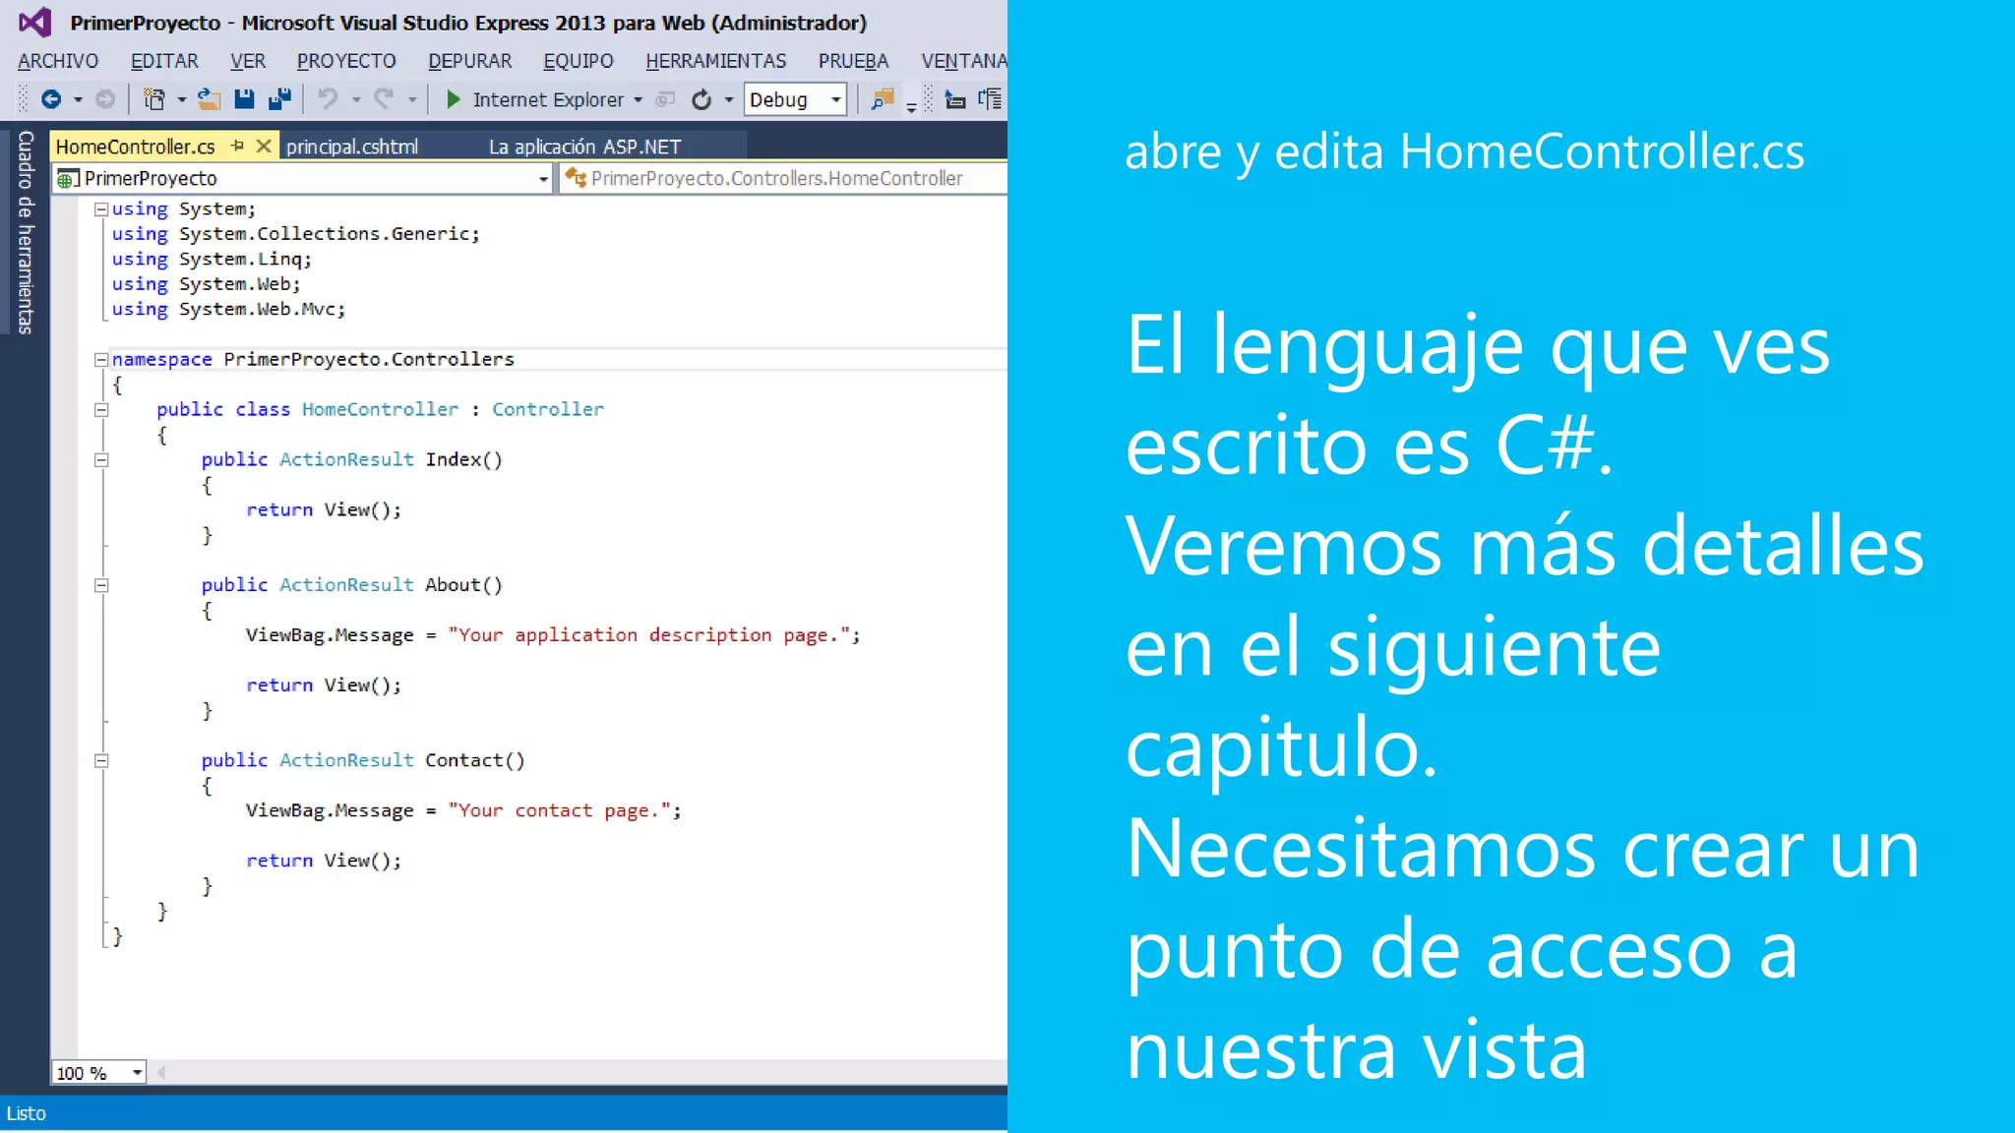Open the PROYECTO menu

[346, 61]
